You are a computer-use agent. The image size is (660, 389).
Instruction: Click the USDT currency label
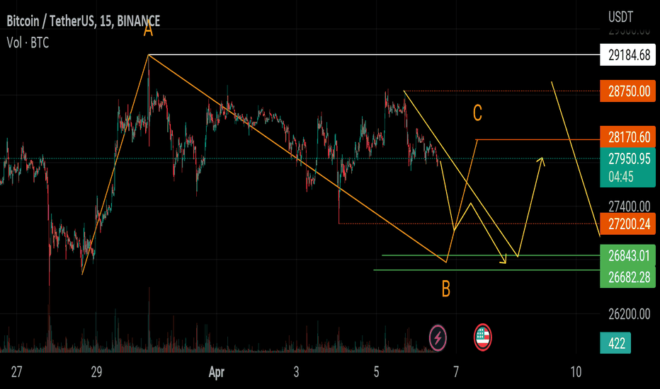(620, 17)
